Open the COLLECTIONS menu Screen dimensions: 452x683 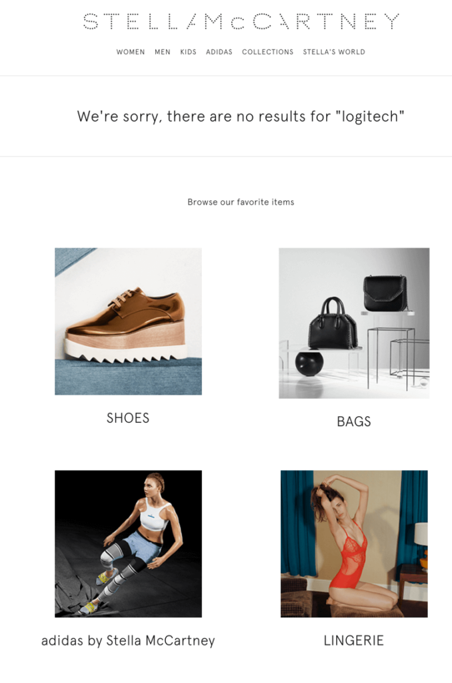coord(268,52)
